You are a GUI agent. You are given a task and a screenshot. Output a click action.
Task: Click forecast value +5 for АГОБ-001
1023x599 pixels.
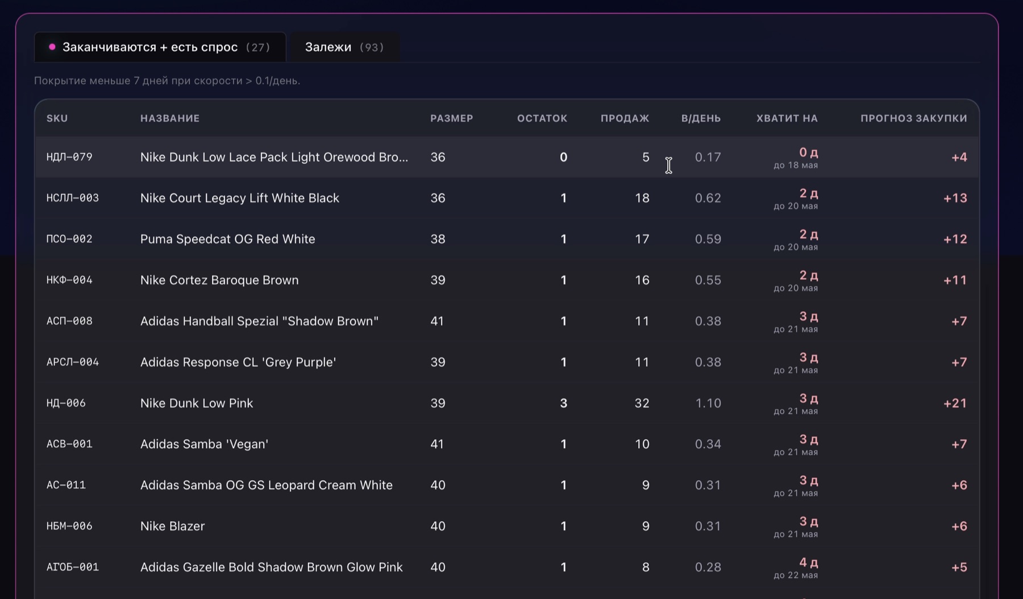point(959,567)
